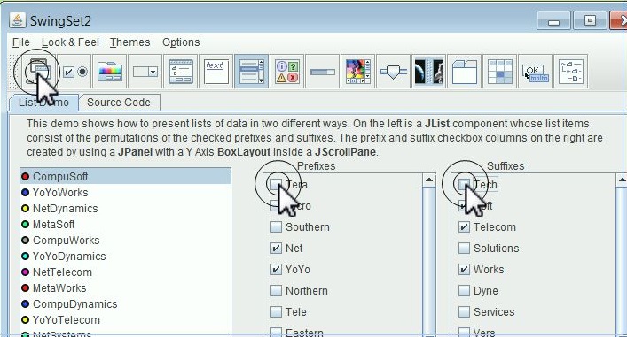627x337 pixels.
Task: Open the JProgressBar demo icon
Action: click(322, 72)
